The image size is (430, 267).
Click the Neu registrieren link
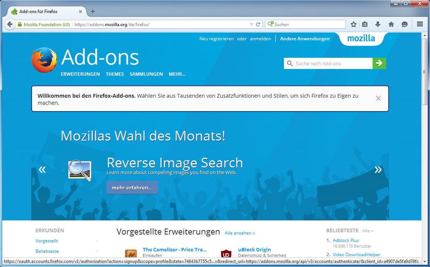click(216, 39)
